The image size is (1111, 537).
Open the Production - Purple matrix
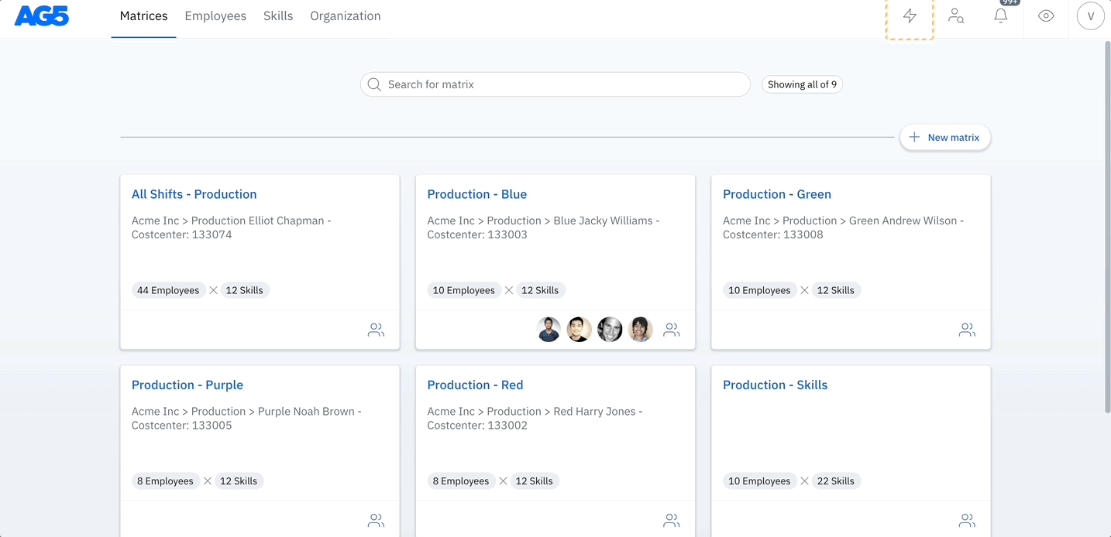pyautogui.click(x=187, y=385)
